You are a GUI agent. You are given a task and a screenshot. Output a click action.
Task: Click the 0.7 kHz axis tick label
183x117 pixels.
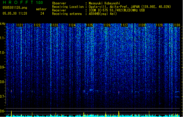click(2, 97)
